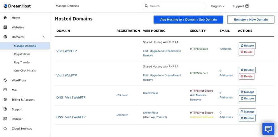Click the Billing & Account gear icon
This screenshot has width=278, height=137.
point(5,100)
